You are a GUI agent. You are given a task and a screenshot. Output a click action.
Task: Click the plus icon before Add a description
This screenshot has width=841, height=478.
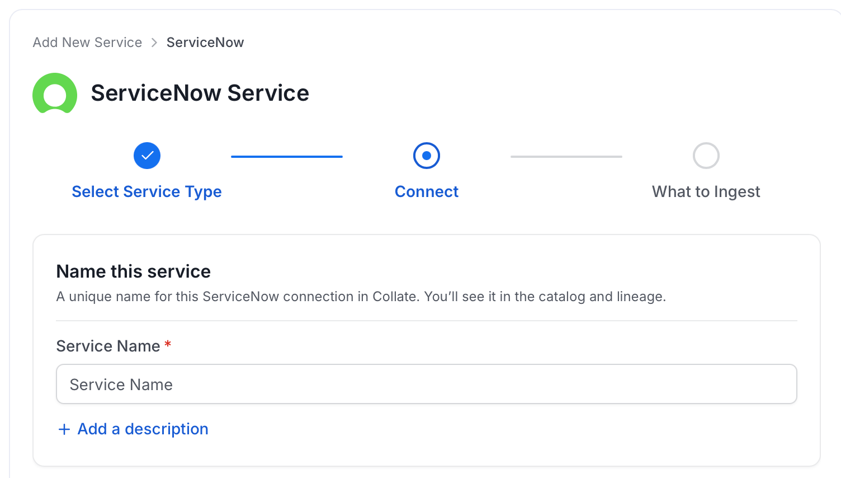pyautogui.click(x=64, y=429)
